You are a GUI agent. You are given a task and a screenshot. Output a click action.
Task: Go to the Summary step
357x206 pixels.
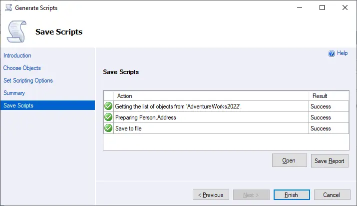point(14,93)
